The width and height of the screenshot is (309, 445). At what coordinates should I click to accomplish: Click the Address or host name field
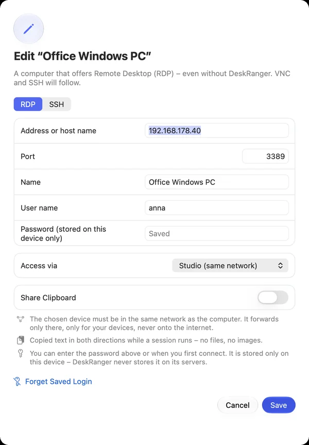(x=217, y=130)
